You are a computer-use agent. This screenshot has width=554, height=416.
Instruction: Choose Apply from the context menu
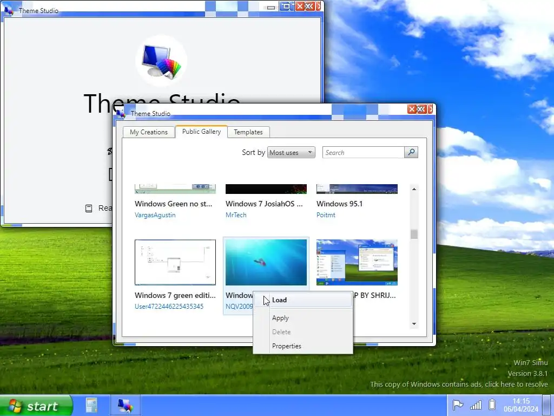[303, 318]
